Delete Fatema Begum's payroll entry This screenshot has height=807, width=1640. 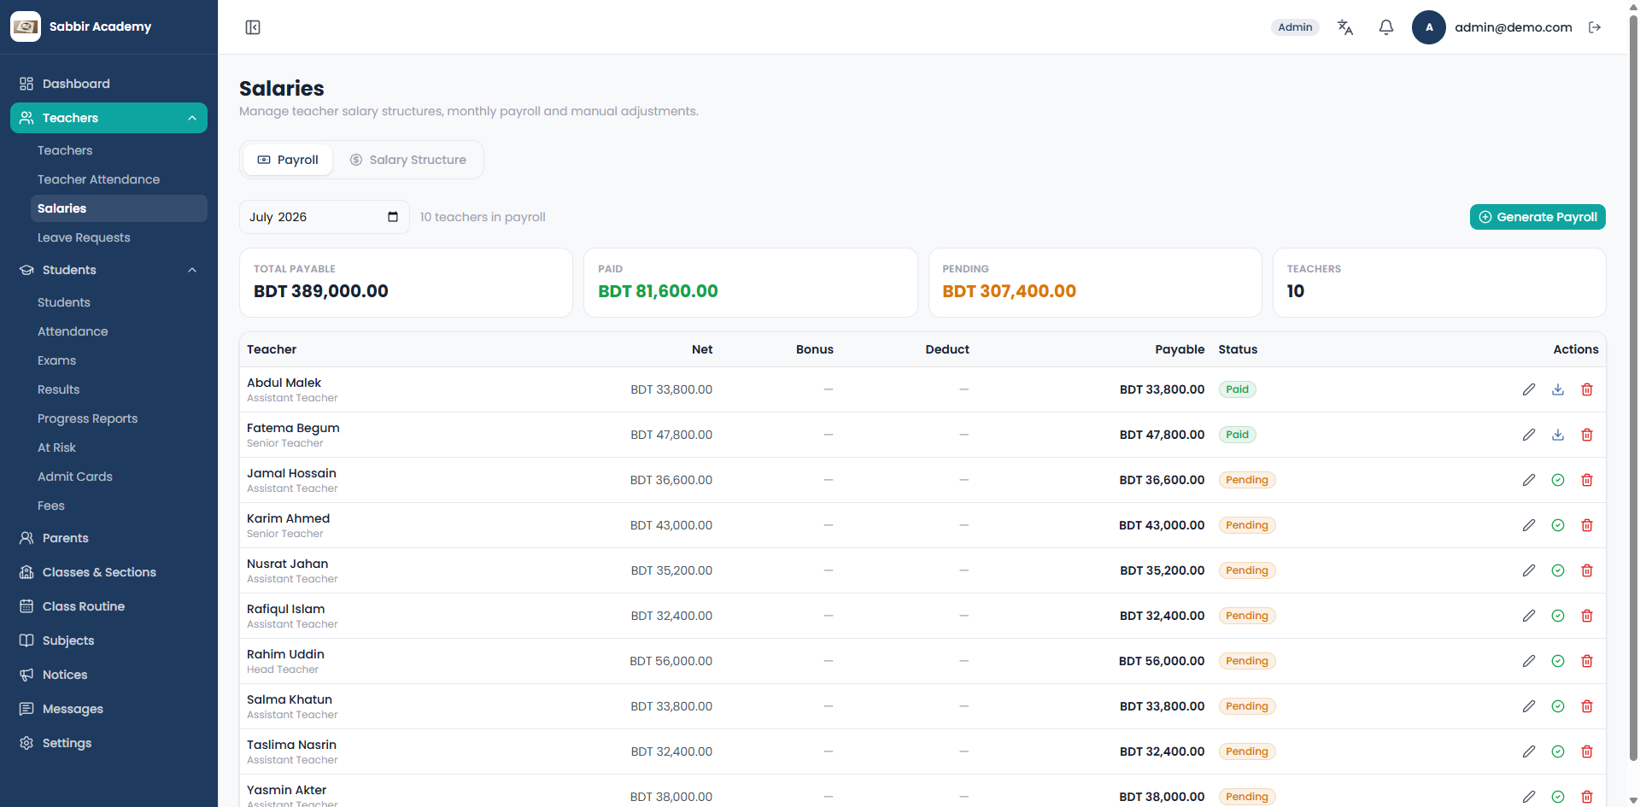click(1587, 435)
